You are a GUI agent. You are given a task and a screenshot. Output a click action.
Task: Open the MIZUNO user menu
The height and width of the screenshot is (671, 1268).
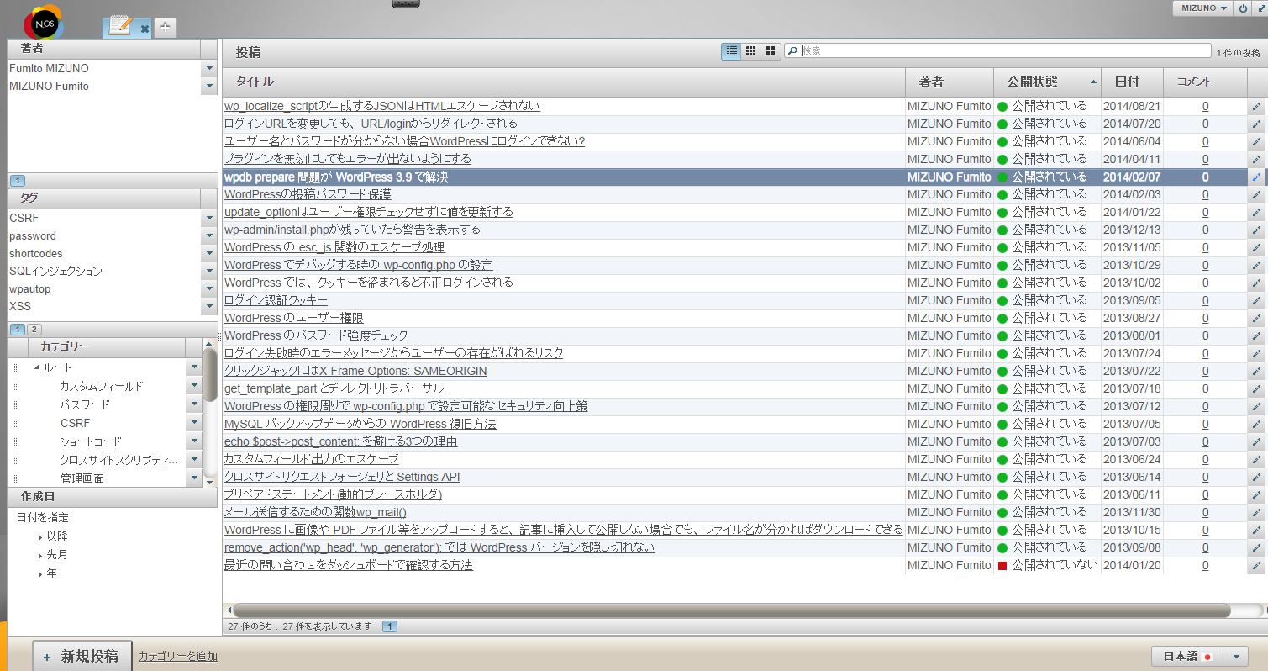[1204, 8]
